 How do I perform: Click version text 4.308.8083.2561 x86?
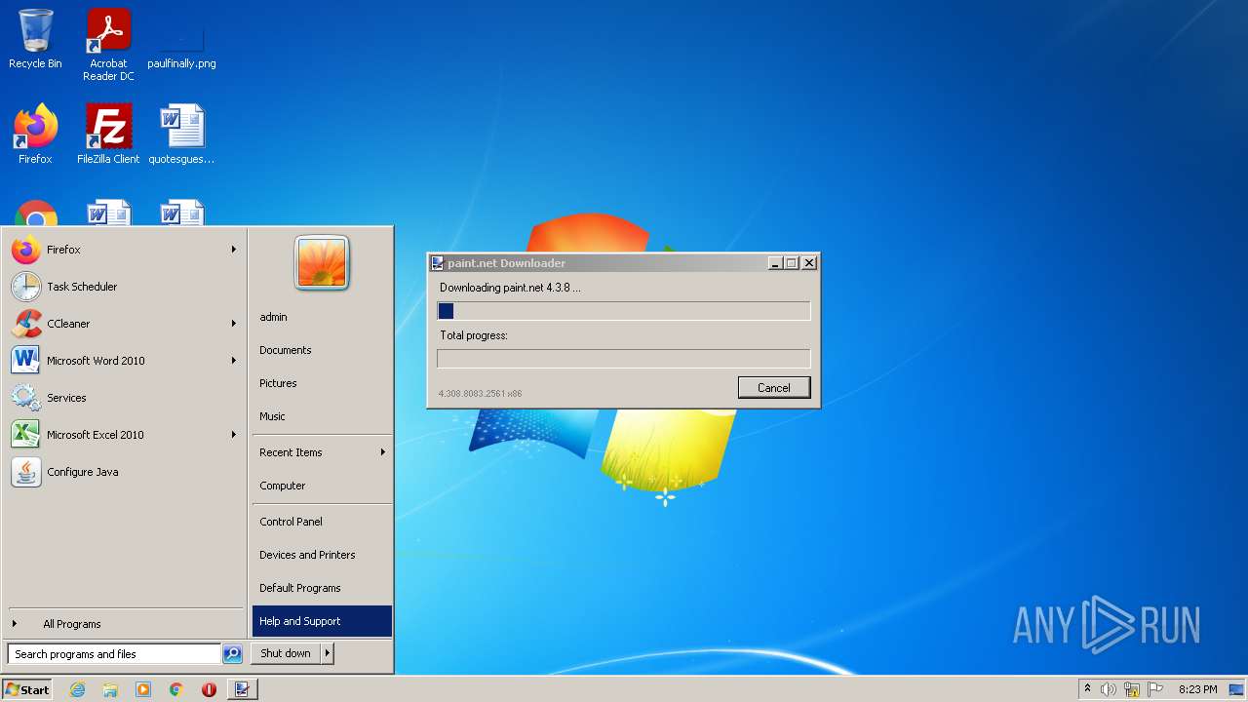click(x=480, y=394)
